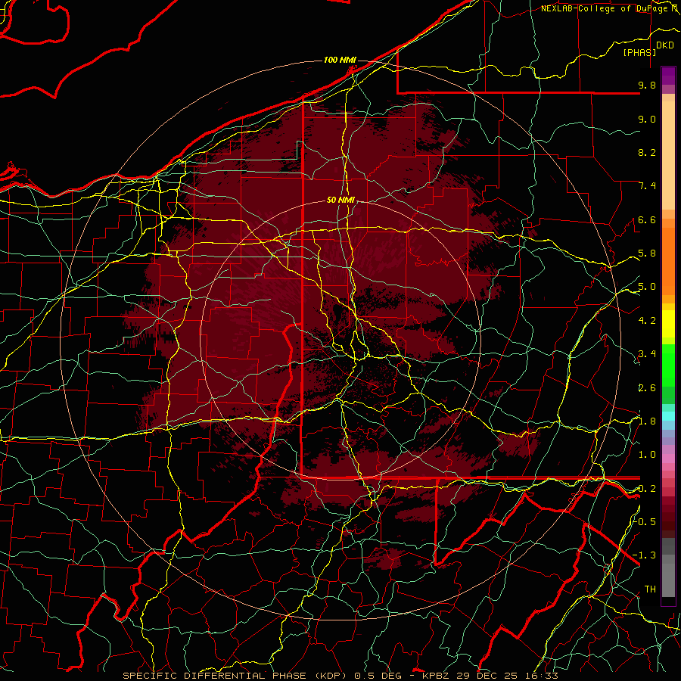This screenshot has height=681, width=681.
Task: Click the 100 NMI range ring label
Action: (x=340, y=60)
